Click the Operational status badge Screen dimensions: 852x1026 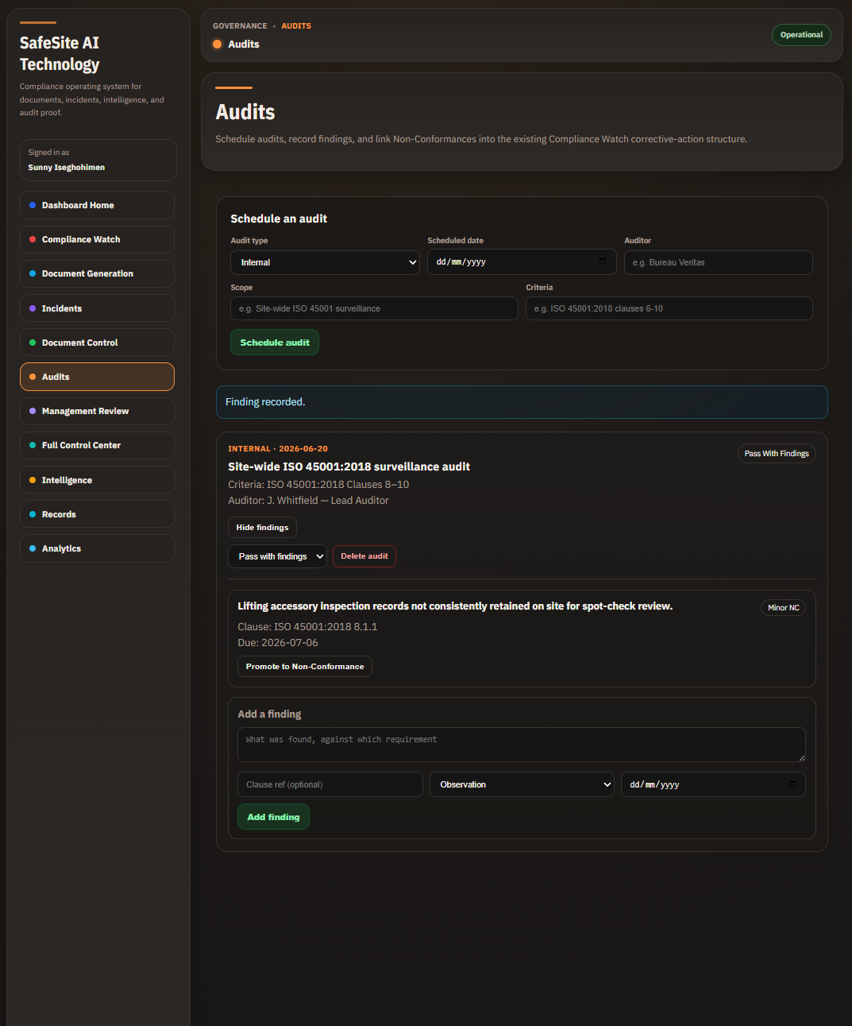coord(801,35)
